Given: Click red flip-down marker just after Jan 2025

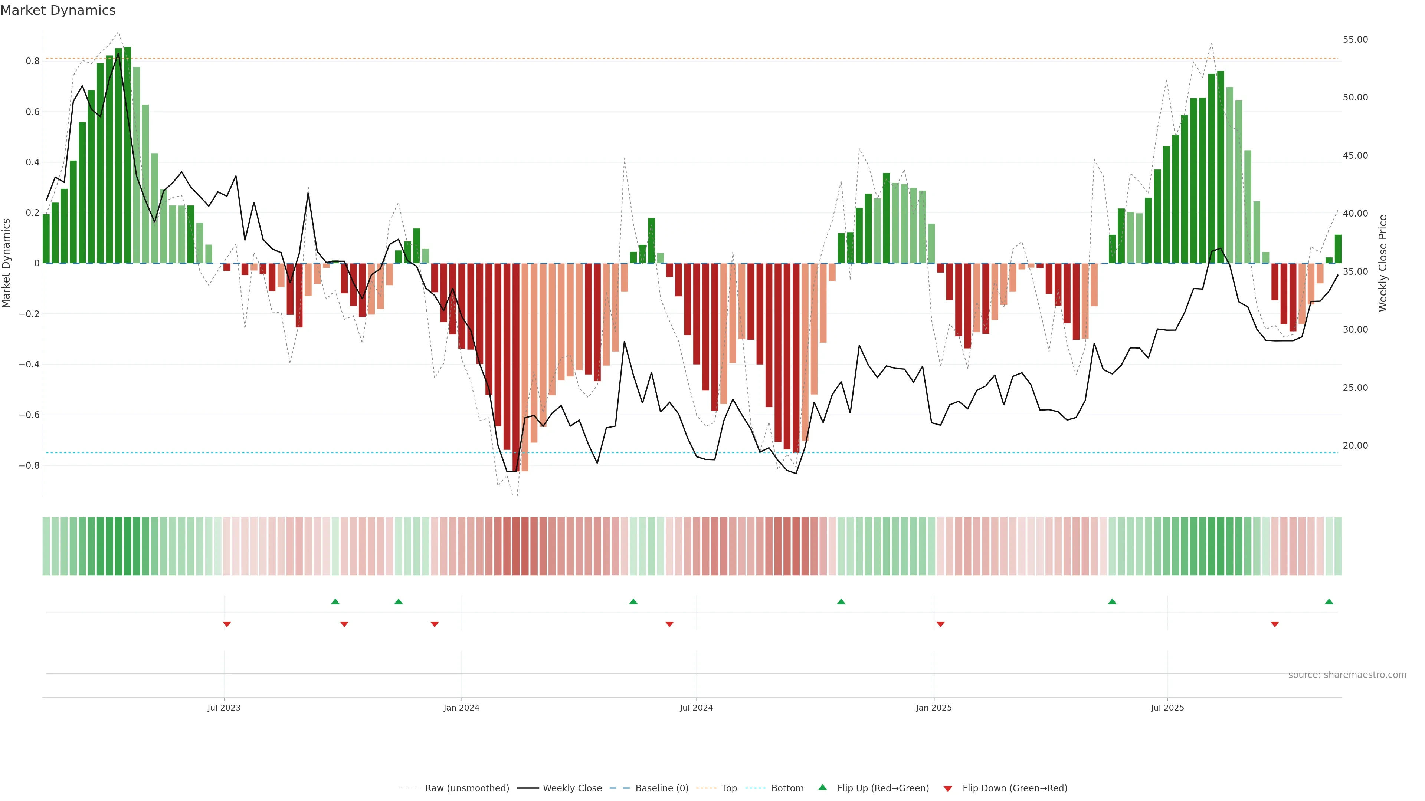Looking at the screenshot, I should tap(940, 624).
